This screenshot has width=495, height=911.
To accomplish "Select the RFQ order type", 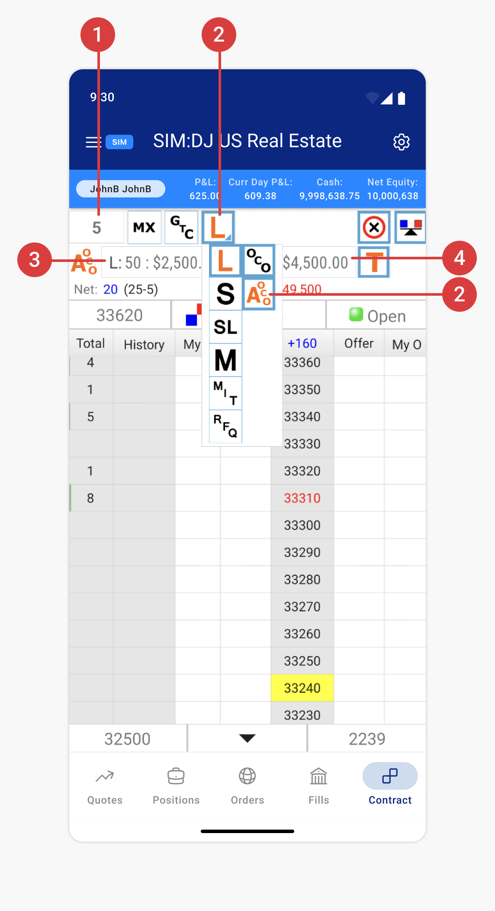I will tap(225, 426).
